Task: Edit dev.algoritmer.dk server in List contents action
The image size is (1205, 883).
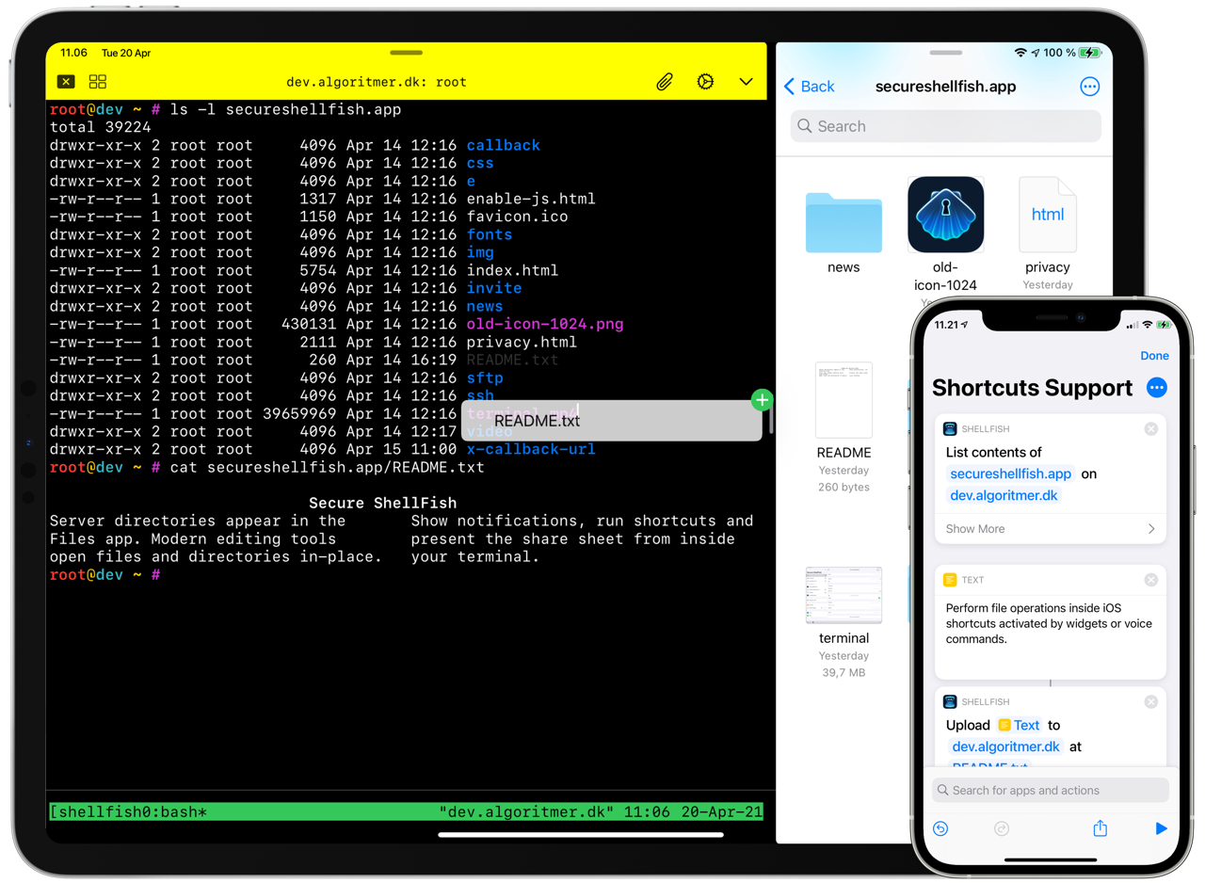Action: (x=1004, y=495)
